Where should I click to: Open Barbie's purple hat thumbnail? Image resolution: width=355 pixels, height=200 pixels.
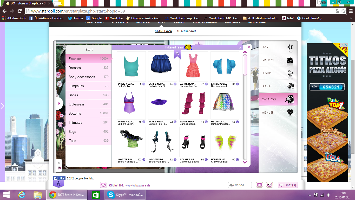point(162,104)
